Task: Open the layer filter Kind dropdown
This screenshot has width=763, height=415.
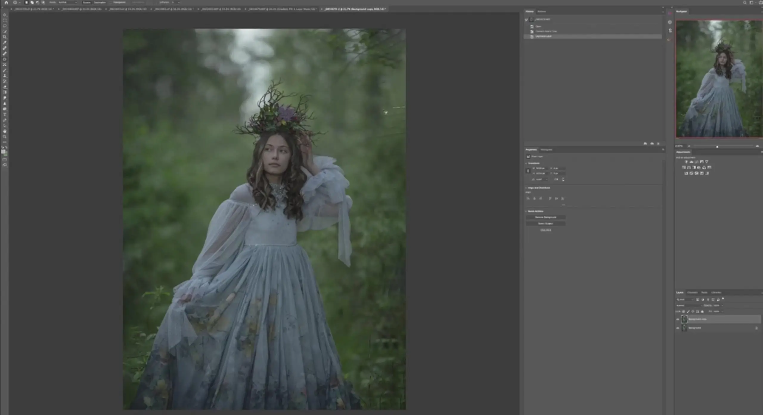Action: (685, 299)
